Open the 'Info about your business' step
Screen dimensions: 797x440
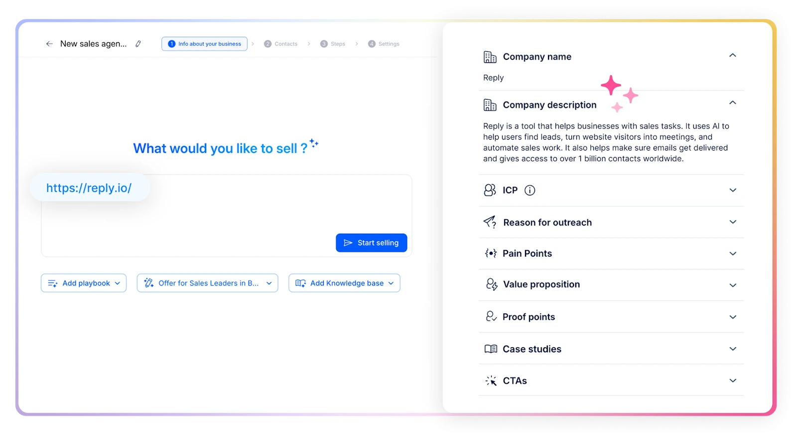coord(204,44)
